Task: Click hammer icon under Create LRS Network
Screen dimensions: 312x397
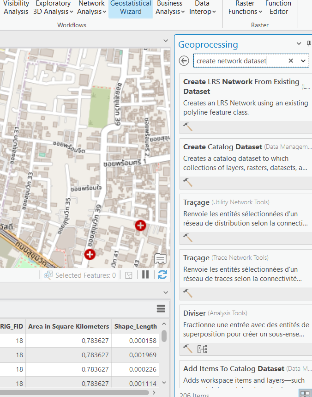Action: coord(187,127)
